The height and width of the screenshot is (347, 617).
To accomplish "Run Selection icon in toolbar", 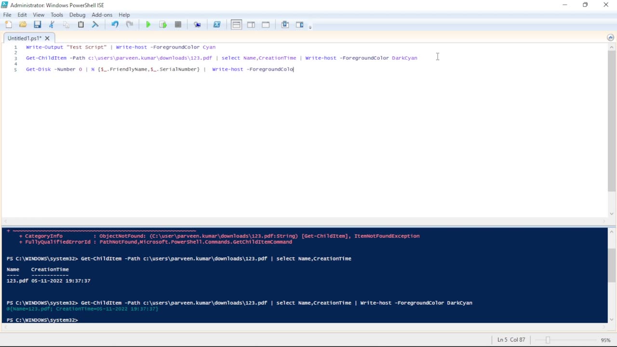I will pos(163,25).
